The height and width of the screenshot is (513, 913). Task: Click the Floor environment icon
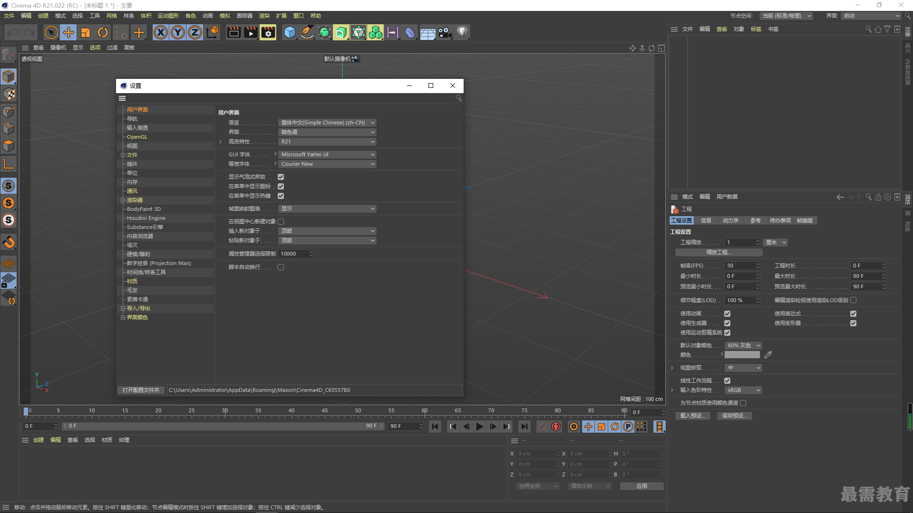(427, 32)
